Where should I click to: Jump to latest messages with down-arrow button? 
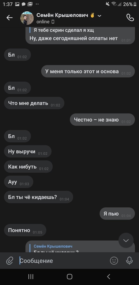(x=126, y=240)
